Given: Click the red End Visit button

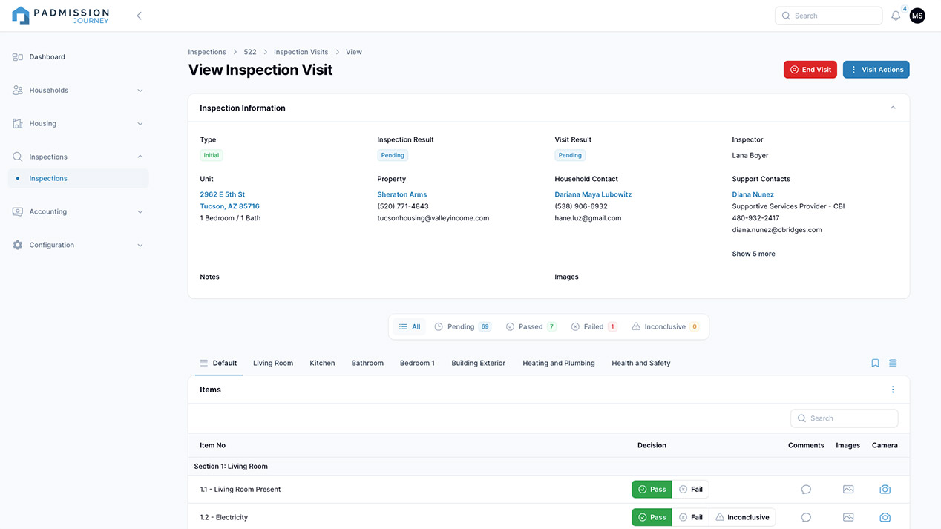Looking at the screenshot, I should (x=810, y=70).
